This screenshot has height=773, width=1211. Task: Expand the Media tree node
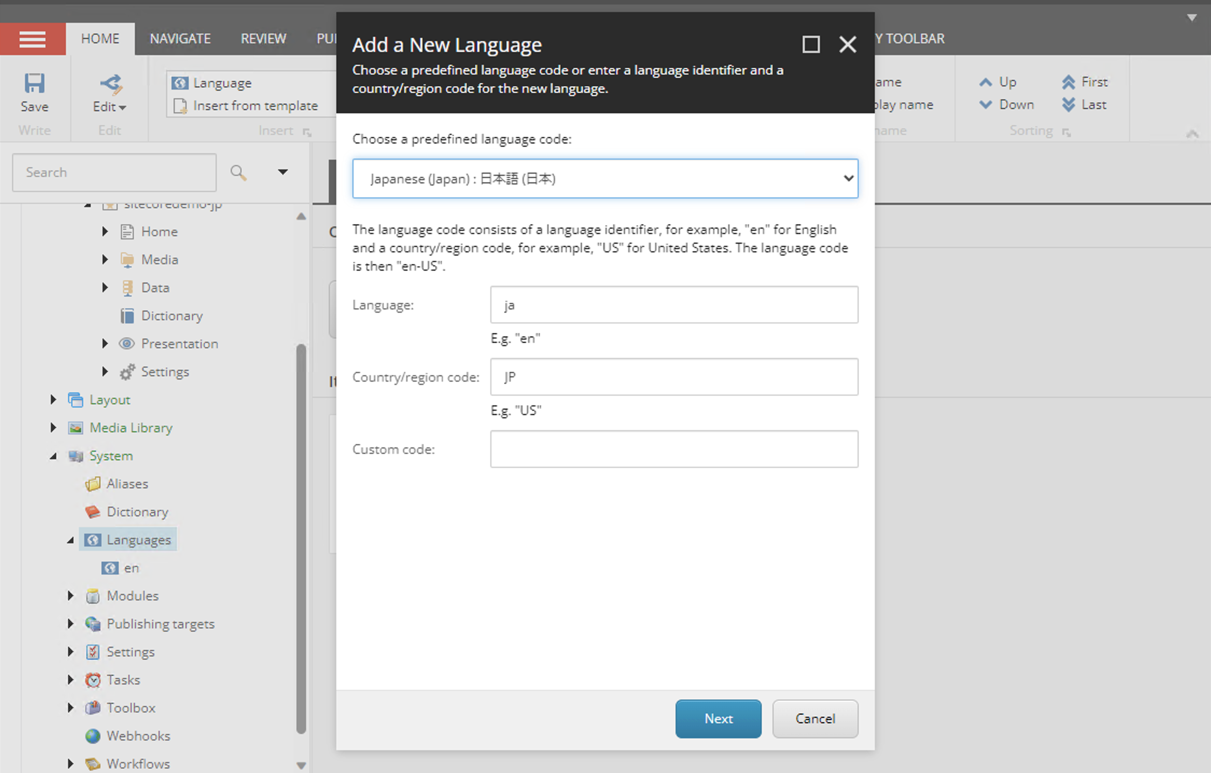pos(105,259)
